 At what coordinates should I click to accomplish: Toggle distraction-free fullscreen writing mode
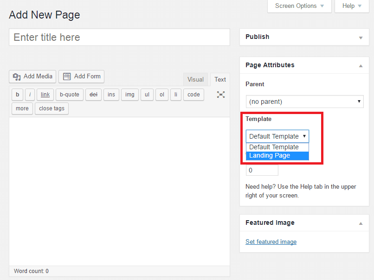221,95
